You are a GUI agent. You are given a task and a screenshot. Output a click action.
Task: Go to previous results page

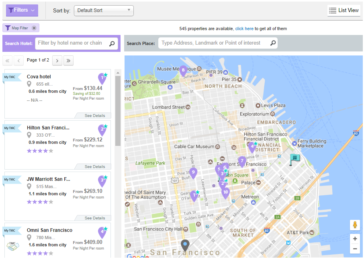click(x=18, y=61)
